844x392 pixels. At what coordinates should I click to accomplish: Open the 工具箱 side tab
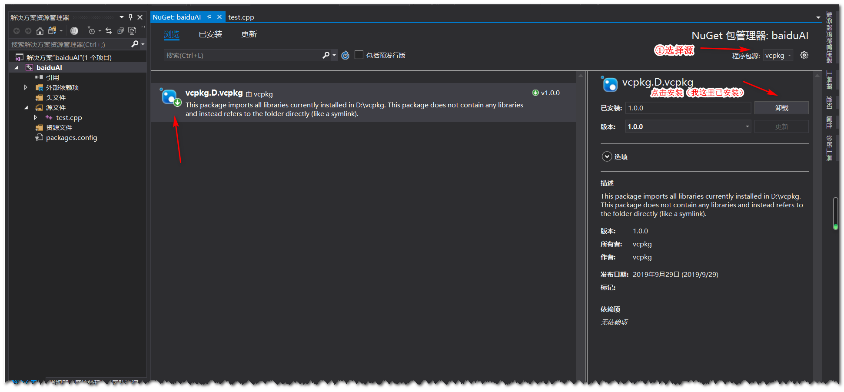tap(829, 80)
